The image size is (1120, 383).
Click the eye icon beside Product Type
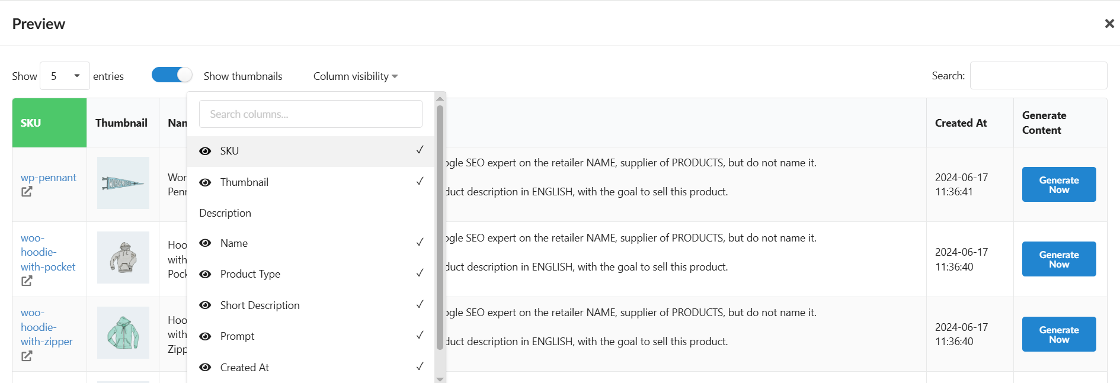click(x=205, y=274)
